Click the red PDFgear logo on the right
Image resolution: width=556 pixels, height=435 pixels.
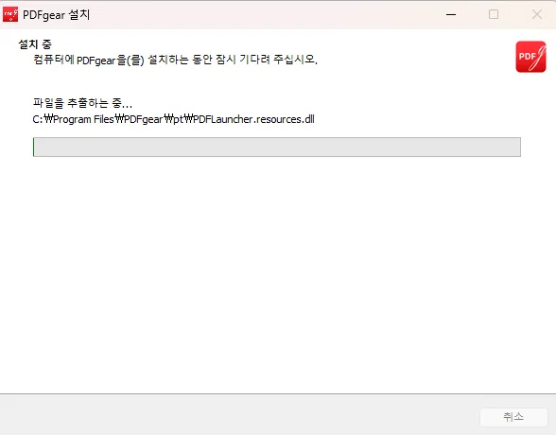coord(530,57)
